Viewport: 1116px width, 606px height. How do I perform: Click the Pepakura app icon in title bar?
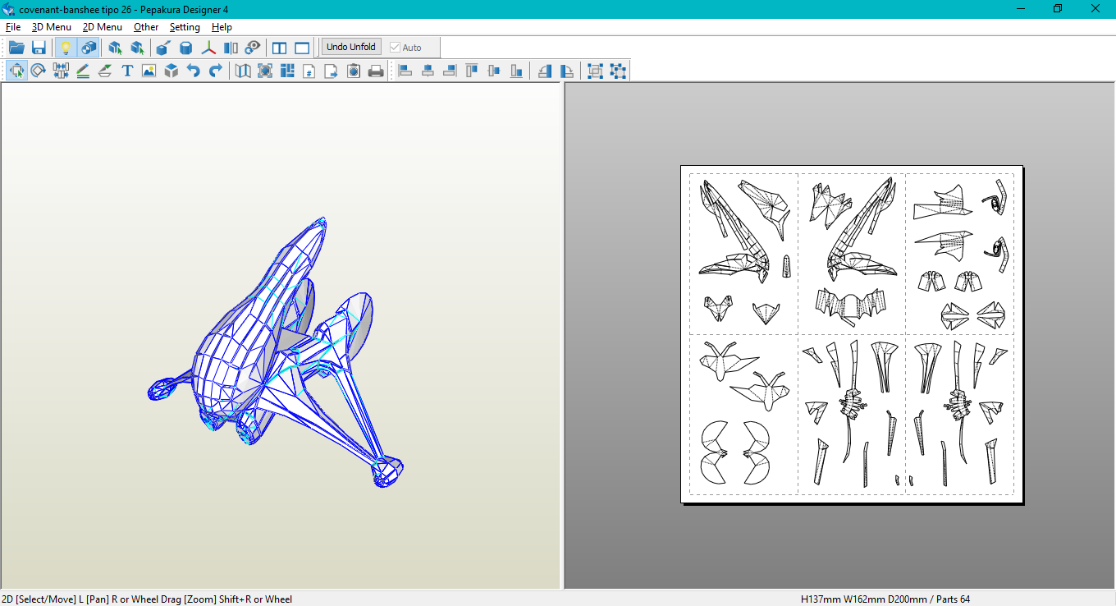click(8, 8)
